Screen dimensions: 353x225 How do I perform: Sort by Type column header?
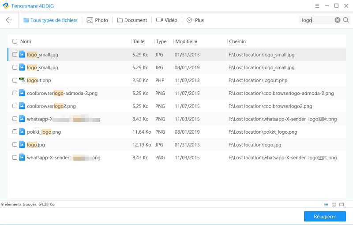coord(161,41)
